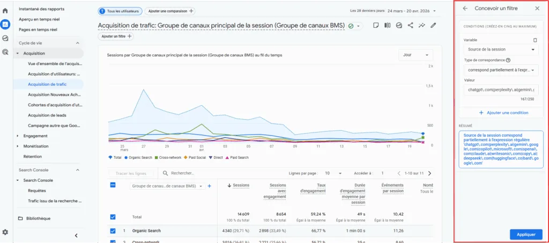Click the pencil icon to customize report
This screenshot has width=549, height=243.
click(433, 25)
